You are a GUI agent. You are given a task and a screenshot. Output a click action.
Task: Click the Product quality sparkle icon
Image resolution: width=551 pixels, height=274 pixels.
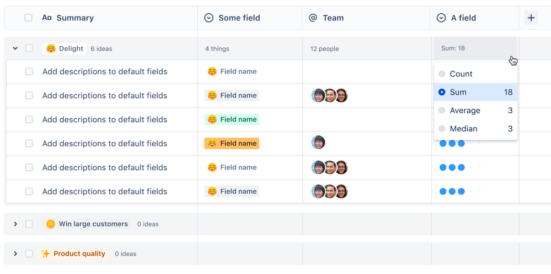click(46, 254)
